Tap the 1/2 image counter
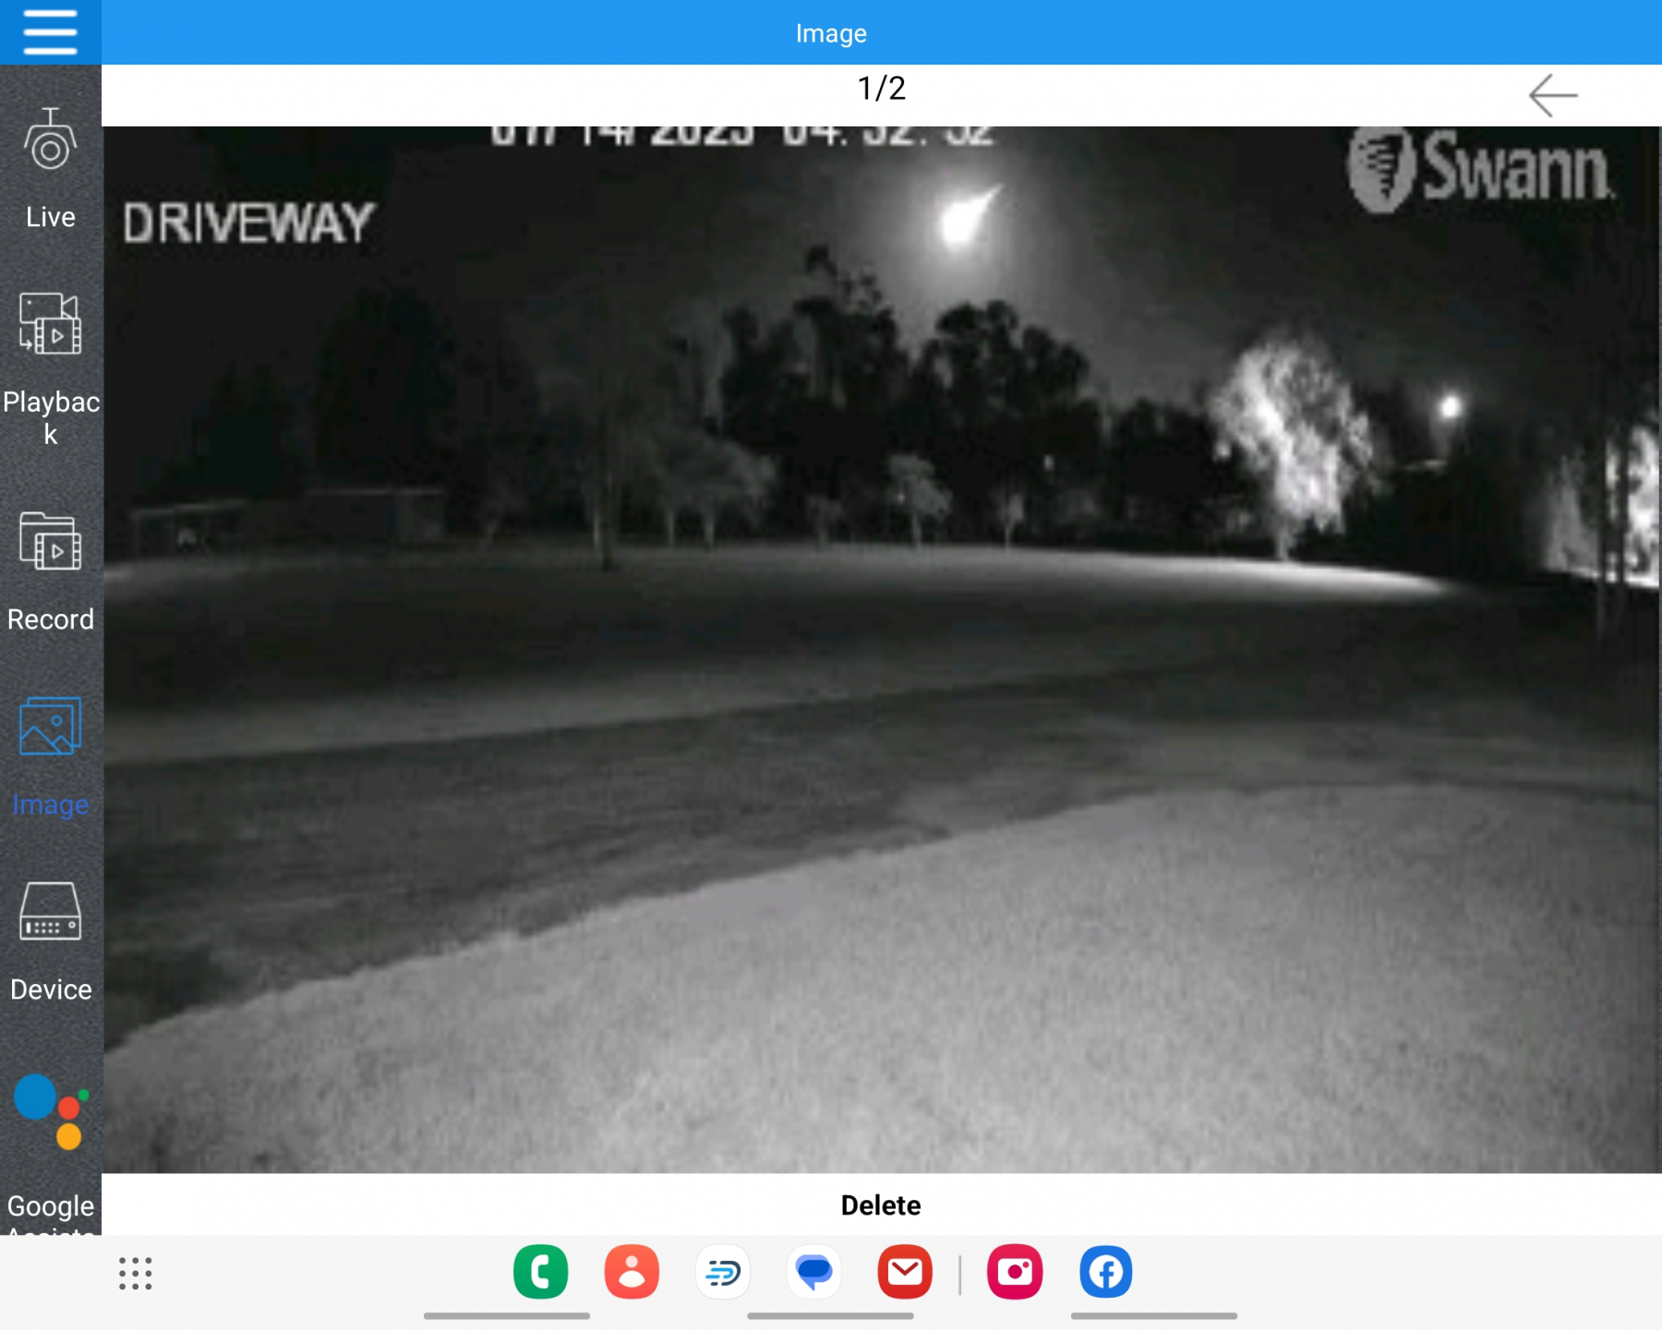This screenshot has width=1662, height=1330. [x=881, y=89]
